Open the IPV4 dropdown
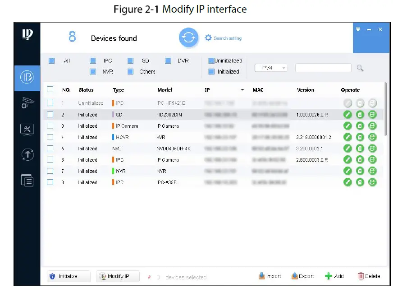Screen dimensions: 393x288 tap(271, 68)
